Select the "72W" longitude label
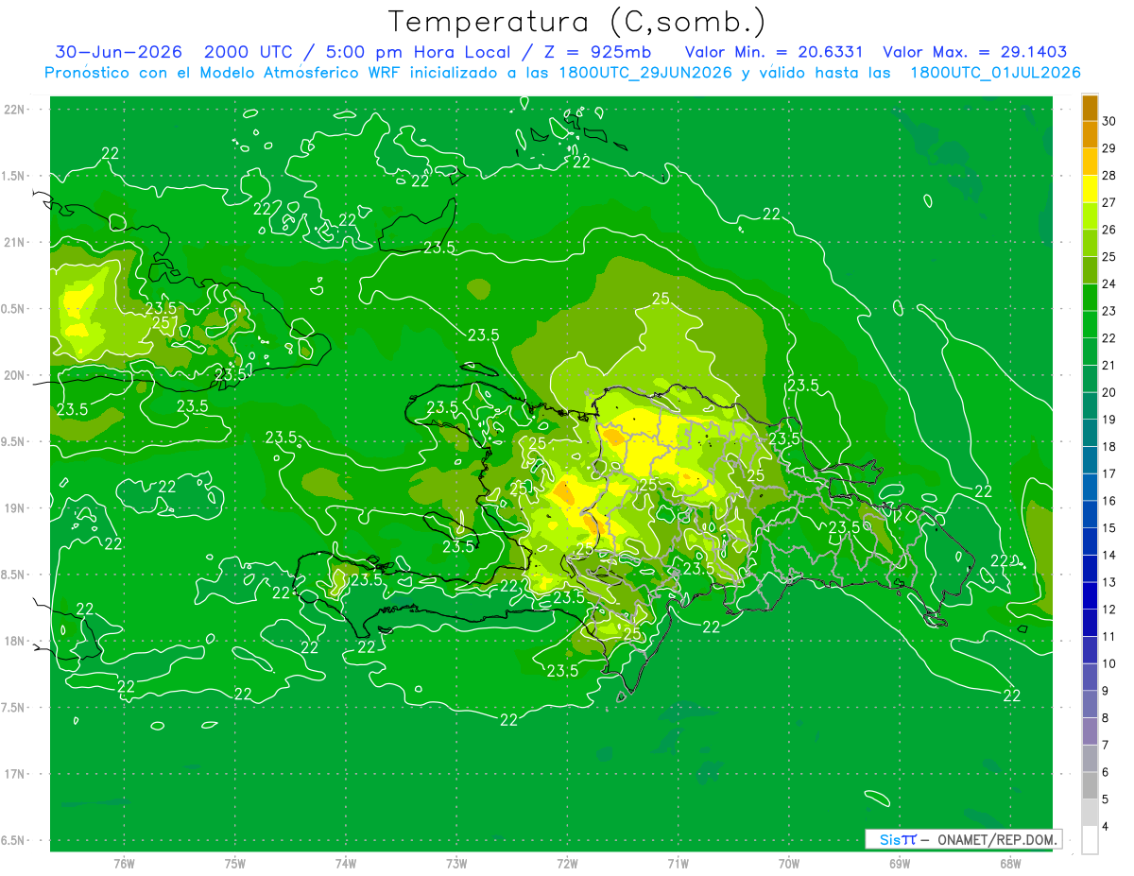The width and height of the screenshot is (1134, 876). [567, 863]
